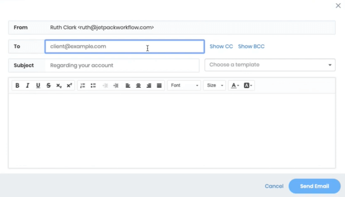
Task: Apply italic formatting to text
Action: [28, 86]
